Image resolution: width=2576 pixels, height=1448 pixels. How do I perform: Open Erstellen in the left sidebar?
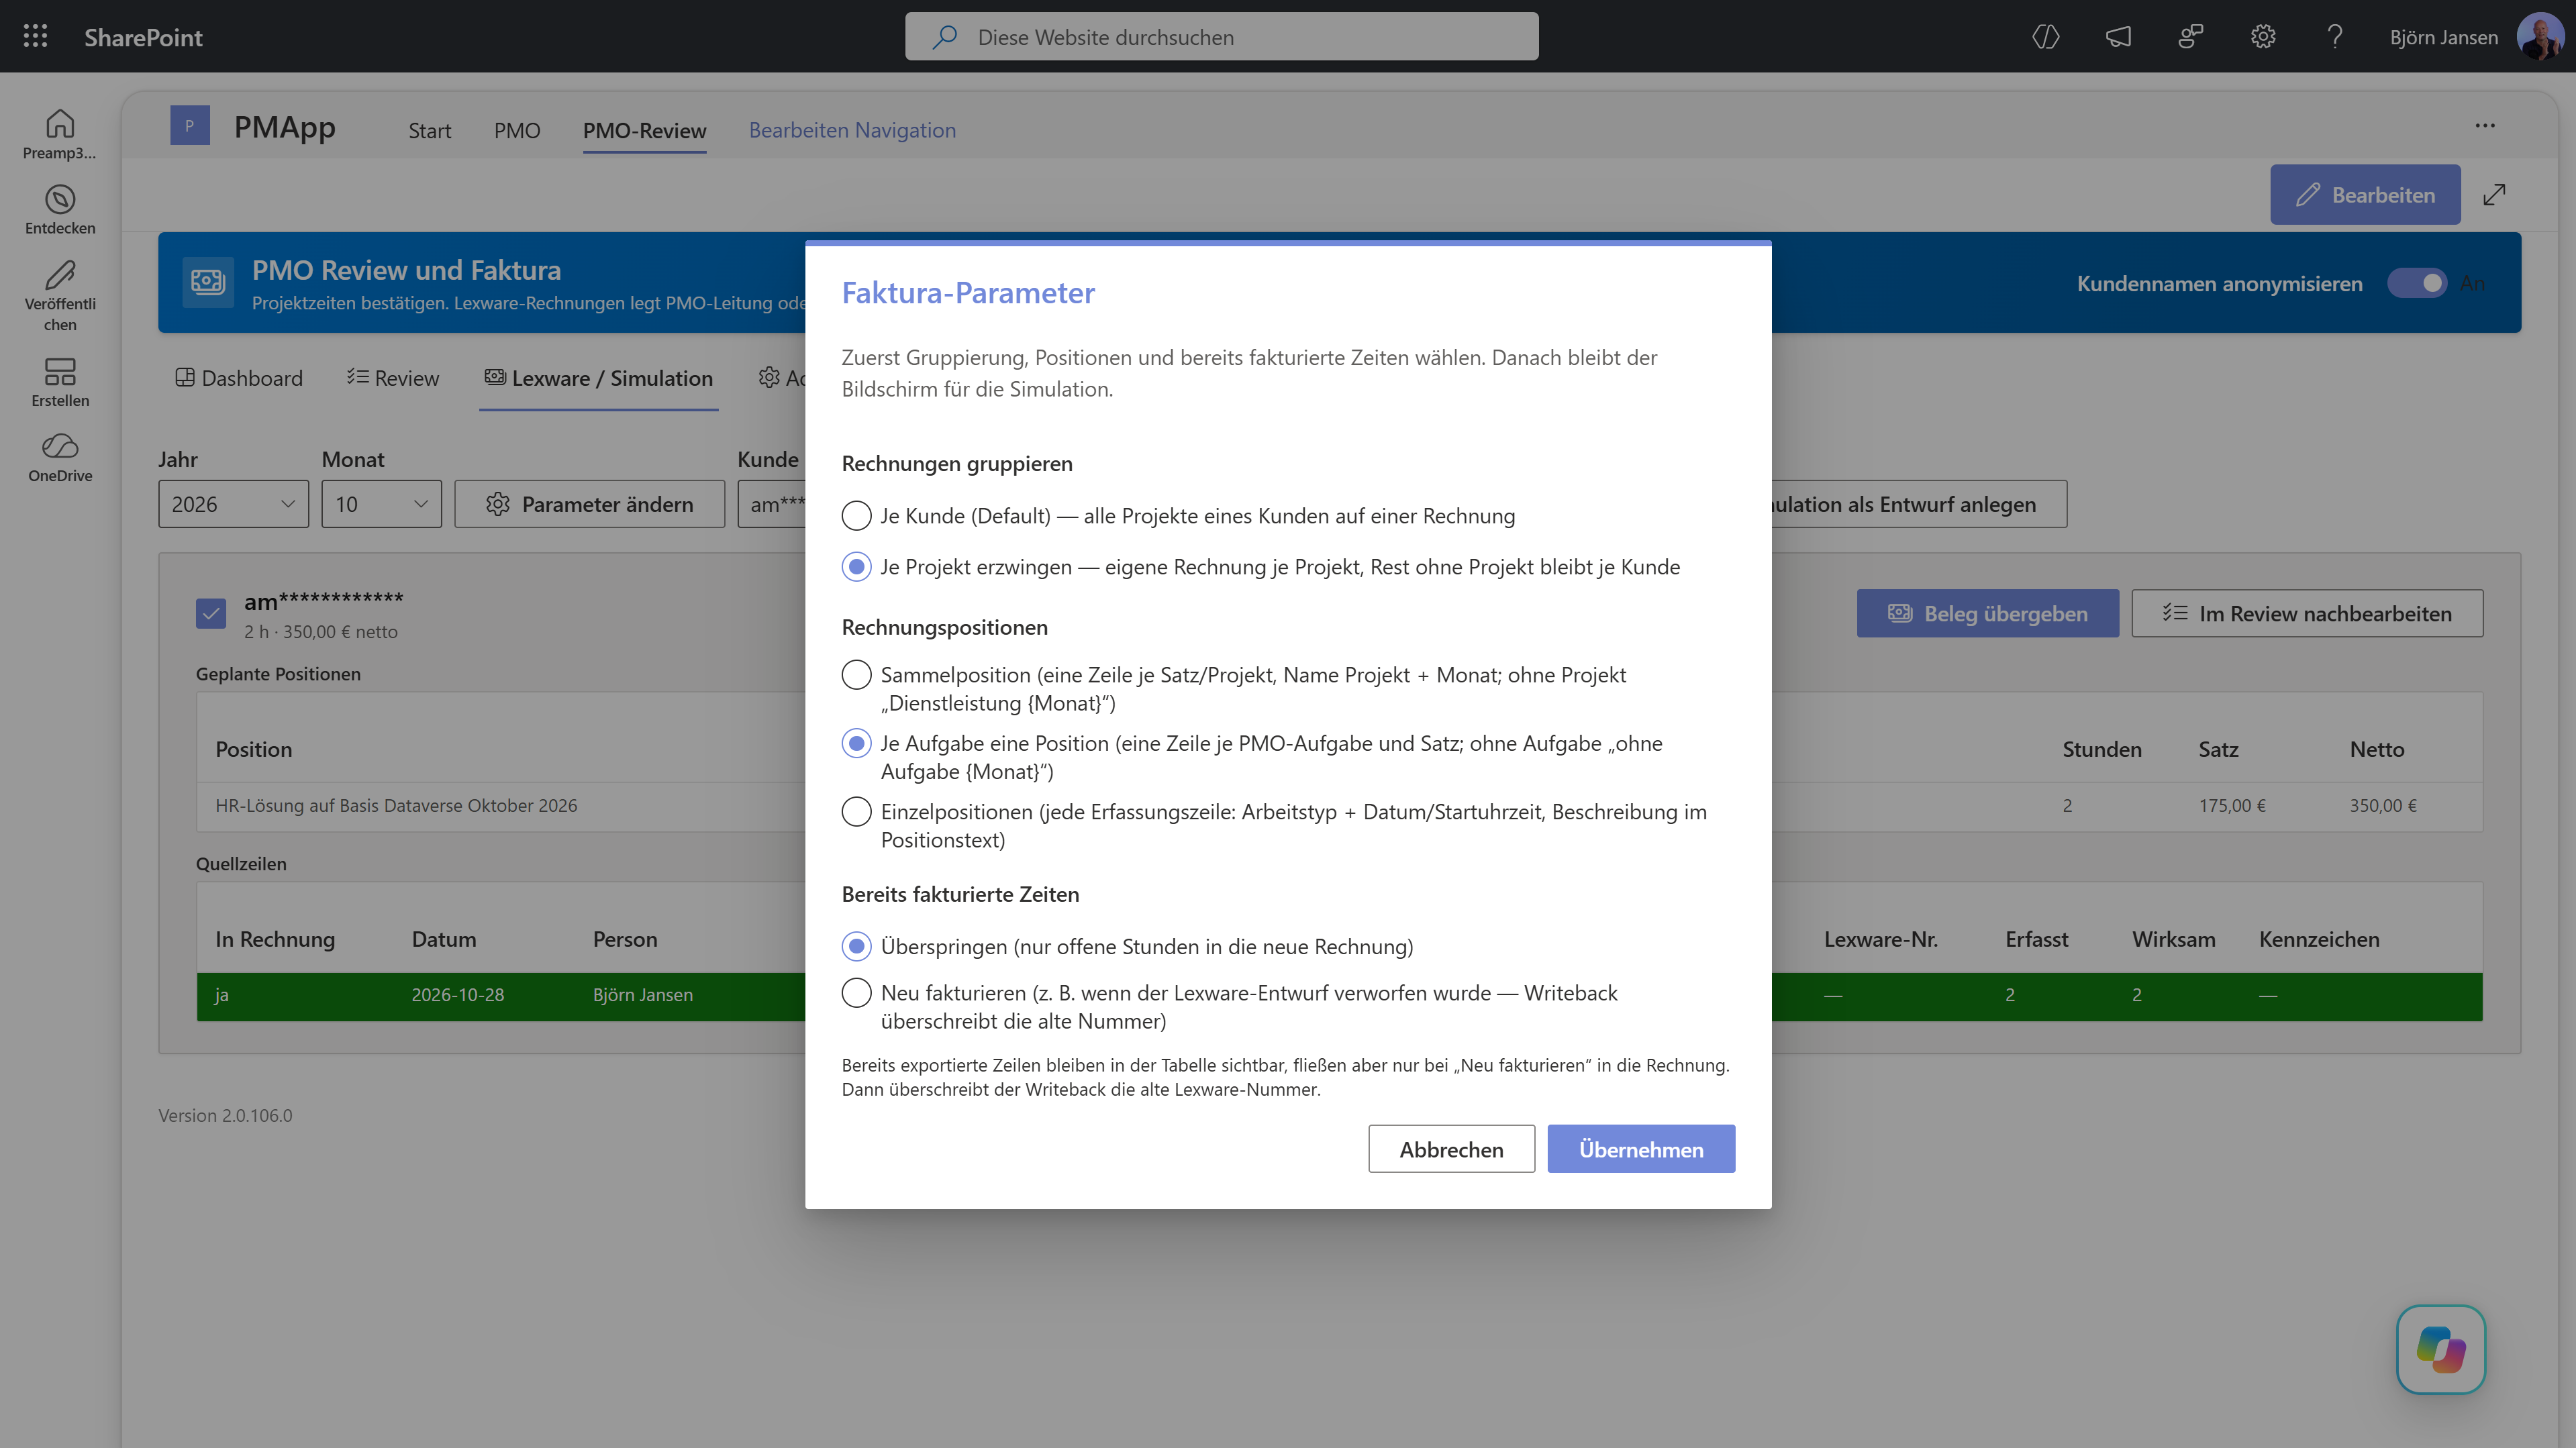click(x=60, y=383)
